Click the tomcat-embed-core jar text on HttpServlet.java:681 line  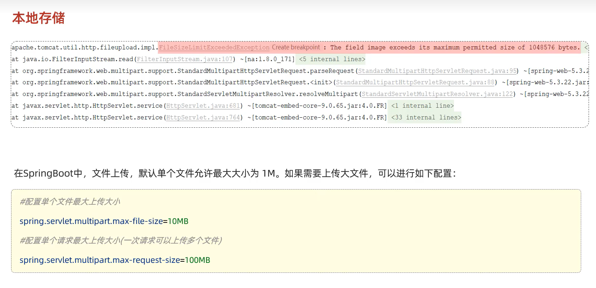coord(317,106)
